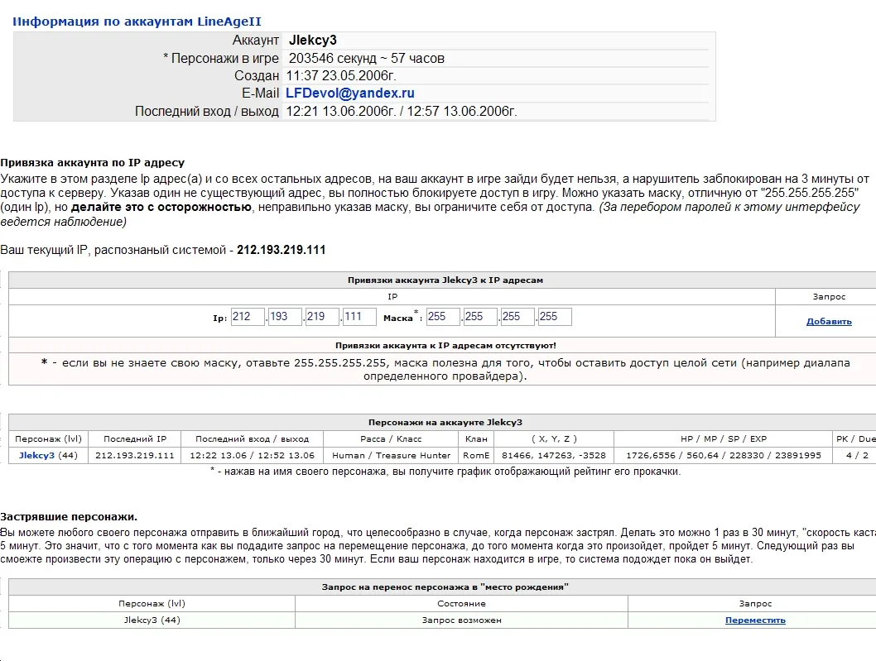The image size is (876, 661).
Task: Click the 'Состояние' column header
Action: [x=461, y=603]
